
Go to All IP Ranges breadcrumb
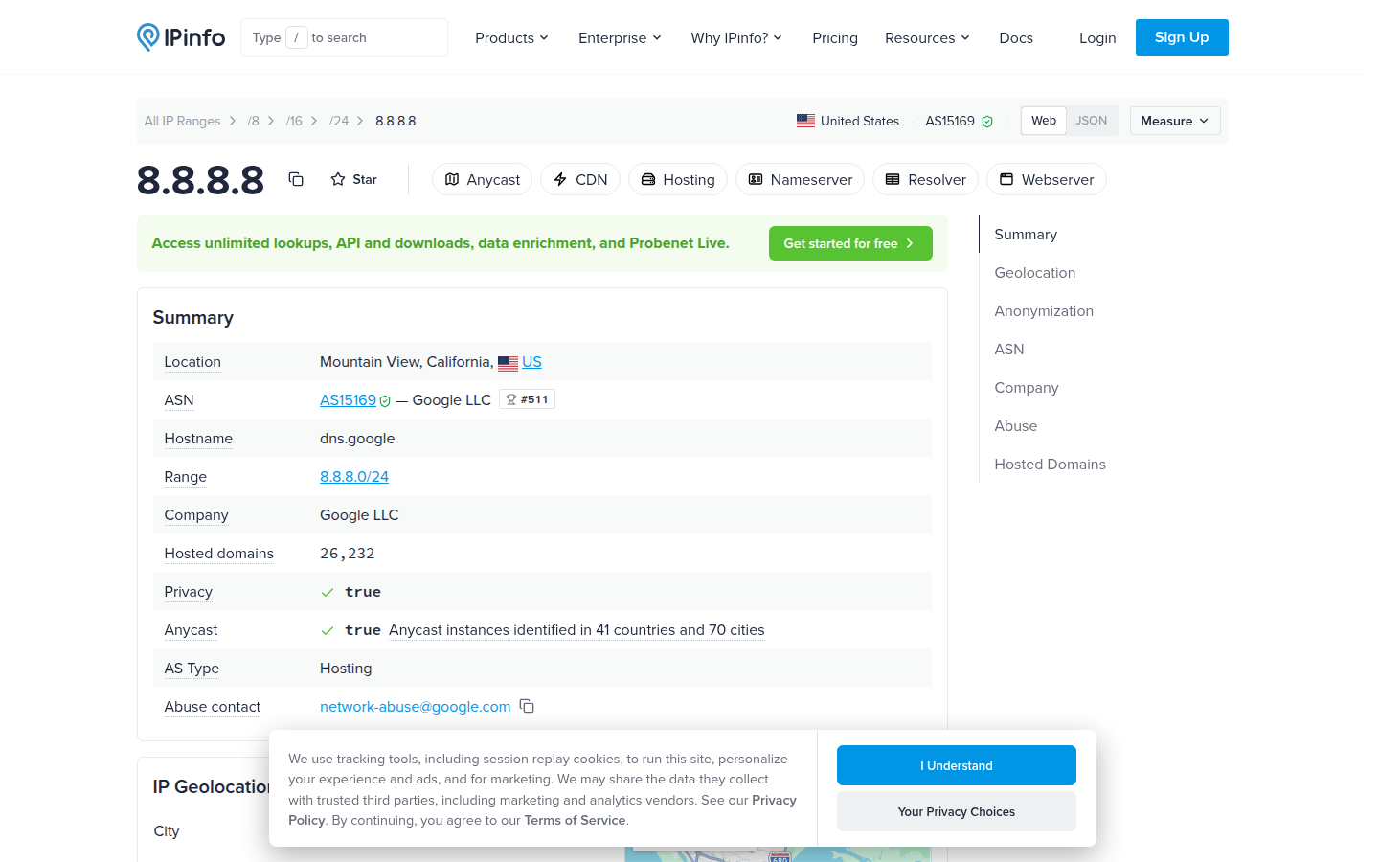pyautogui.click(x=182, y=121)
